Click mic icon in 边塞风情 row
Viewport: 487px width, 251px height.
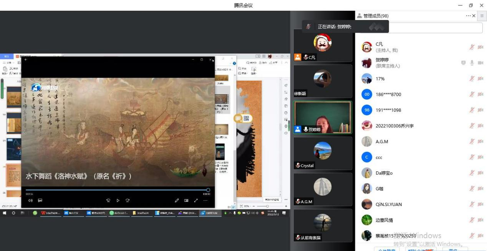click(472, 220)
